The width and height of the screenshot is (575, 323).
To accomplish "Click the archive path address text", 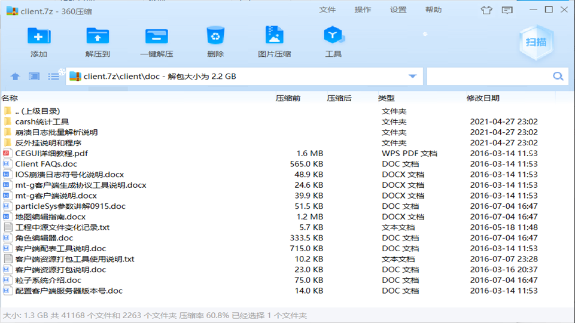I will pos(160,76).
